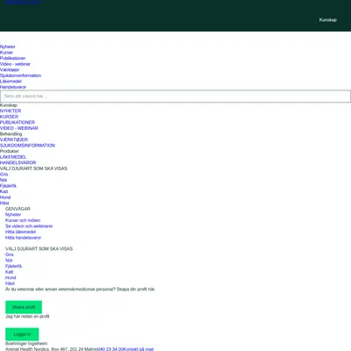Open the Kunskap menu in the dark header

[x=327, y=20]
